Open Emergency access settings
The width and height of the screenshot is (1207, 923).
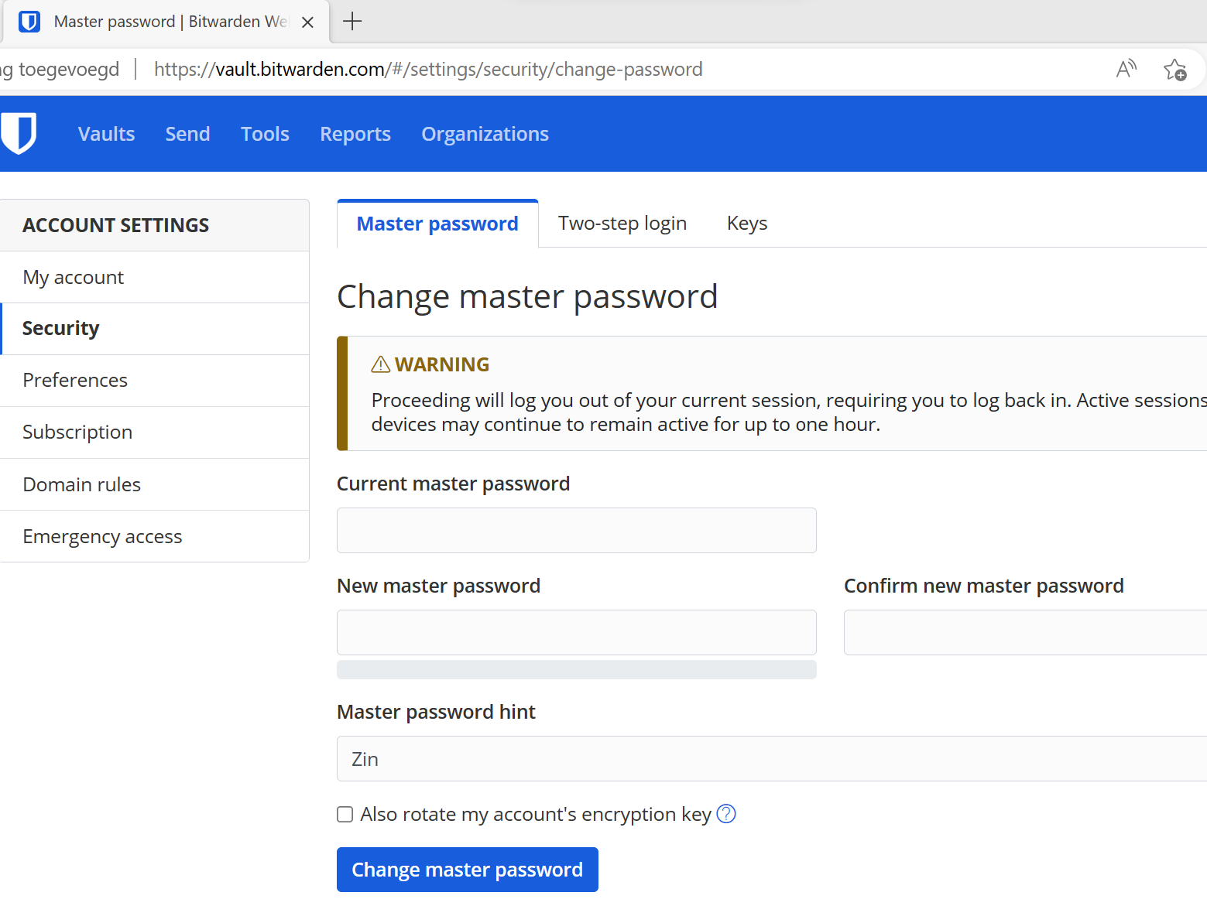click(x=102, y=536)
